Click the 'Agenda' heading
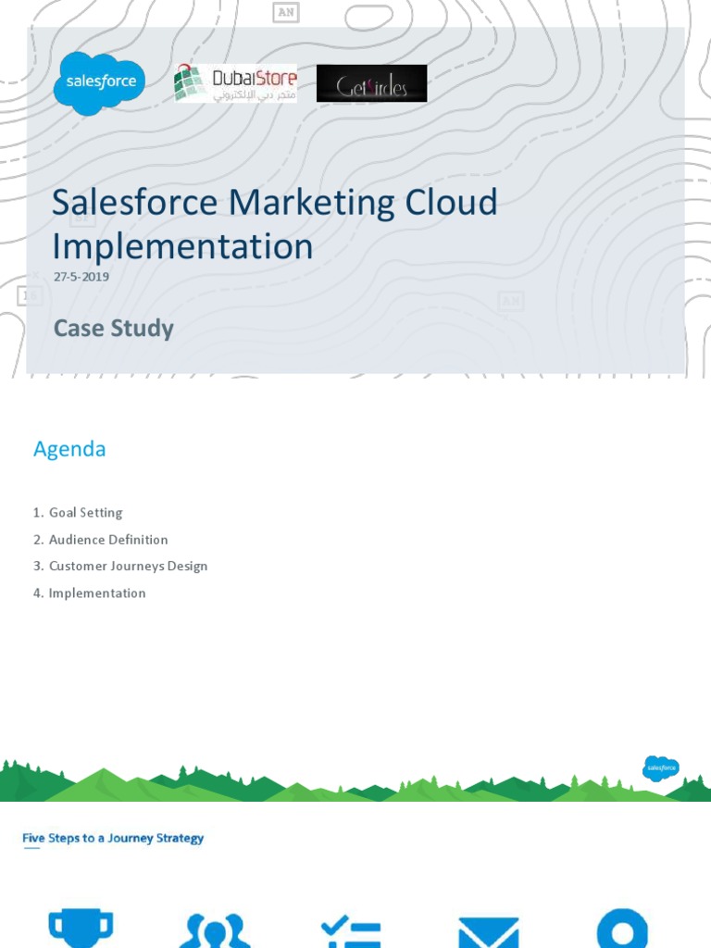Screen dimensions: 711x948 pos(69,449)
